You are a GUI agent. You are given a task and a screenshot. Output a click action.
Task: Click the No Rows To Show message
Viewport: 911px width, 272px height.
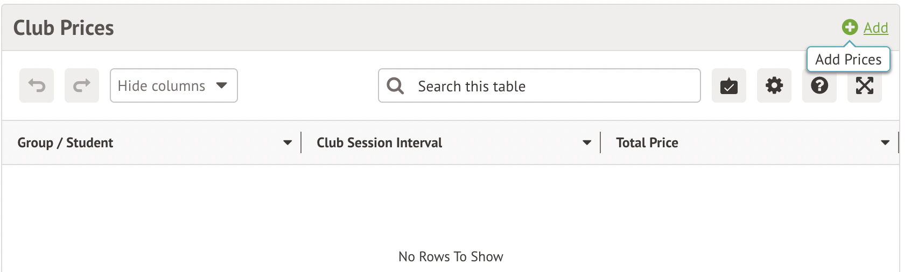click(451, 257)
